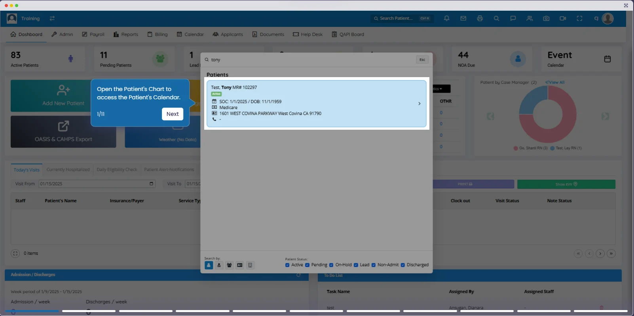The image size is (634, 316).
Task: Click the notifications bell icon
Action: click(x=446, y=18)
